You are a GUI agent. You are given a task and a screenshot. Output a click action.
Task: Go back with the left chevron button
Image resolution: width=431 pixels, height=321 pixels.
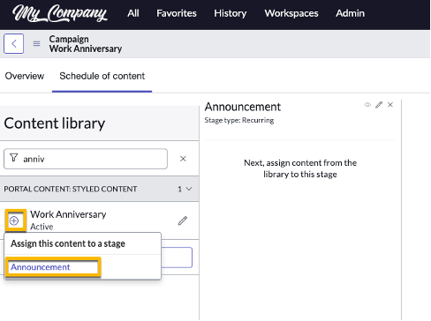[13, 44]
